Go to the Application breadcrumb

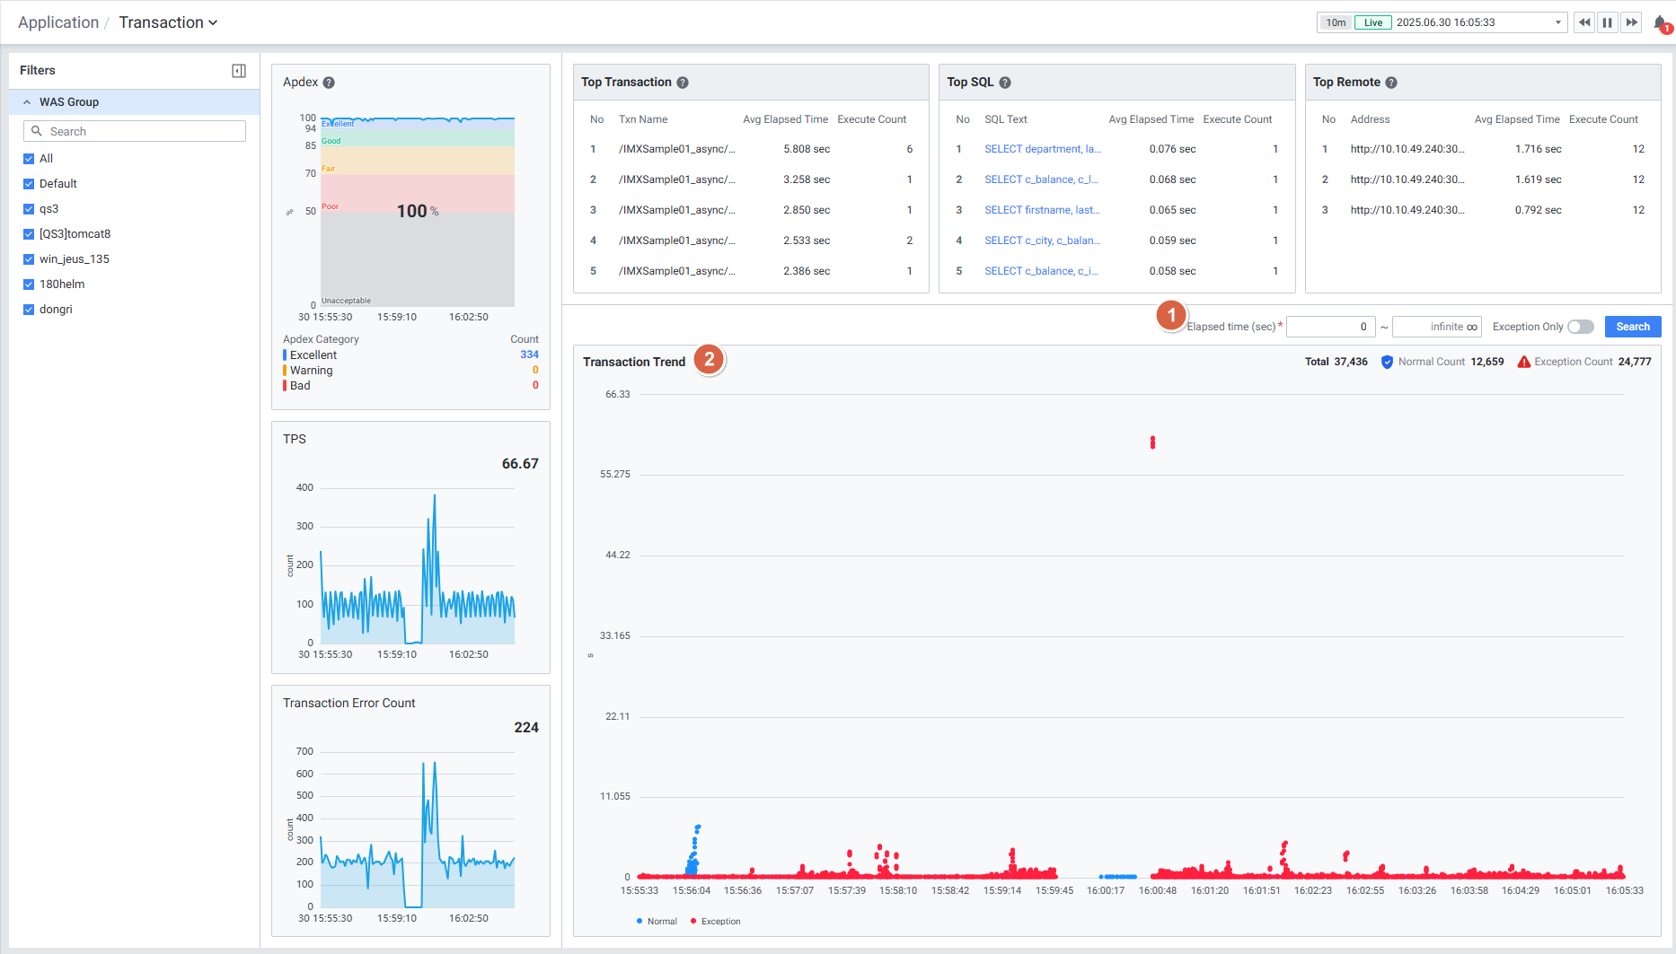pos(58,22)
